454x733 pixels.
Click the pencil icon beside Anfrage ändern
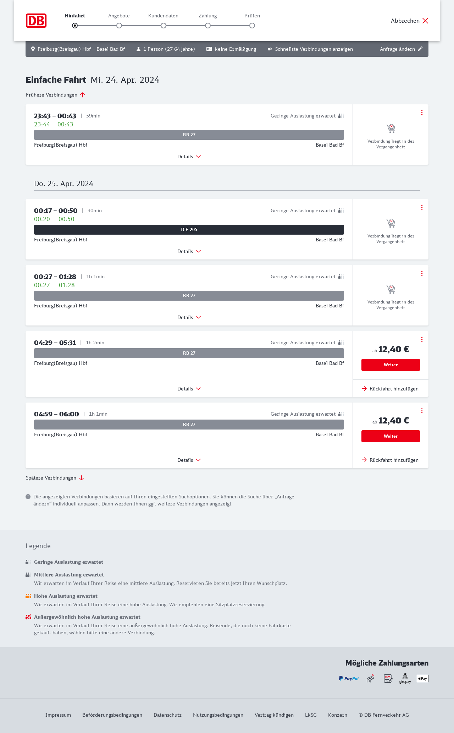[420, 49]
